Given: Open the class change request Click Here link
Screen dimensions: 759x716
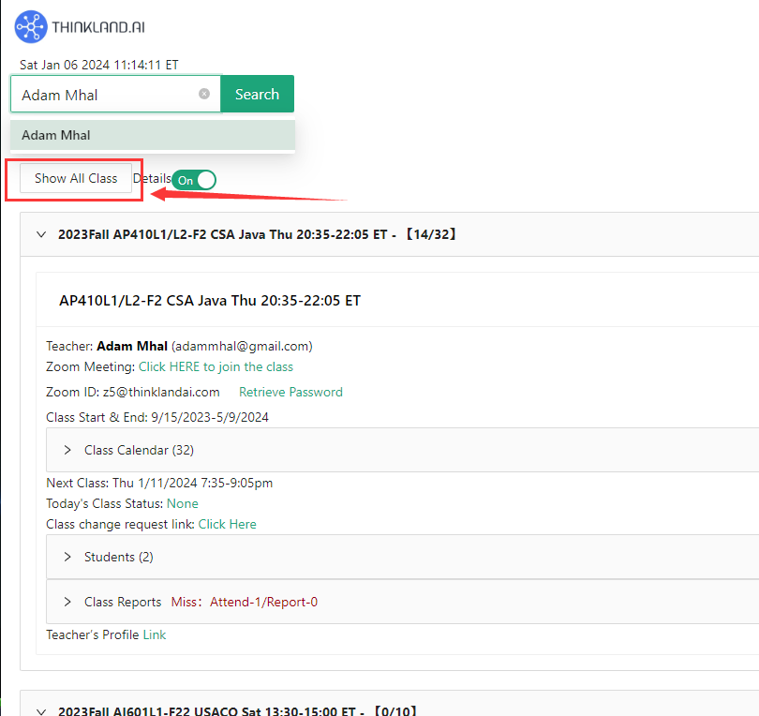Looking at the screenshot, I should [227, 524].
